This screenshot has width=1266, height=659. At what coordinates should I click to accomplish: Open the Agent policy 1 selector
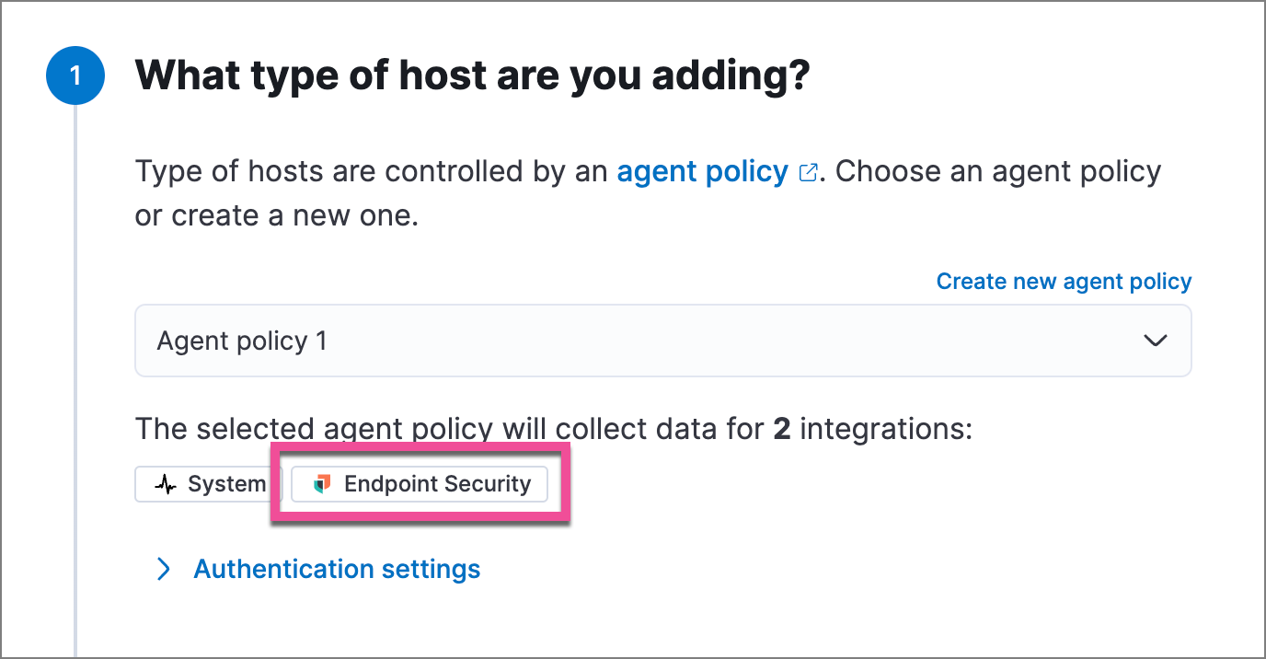tap(662, 341)
